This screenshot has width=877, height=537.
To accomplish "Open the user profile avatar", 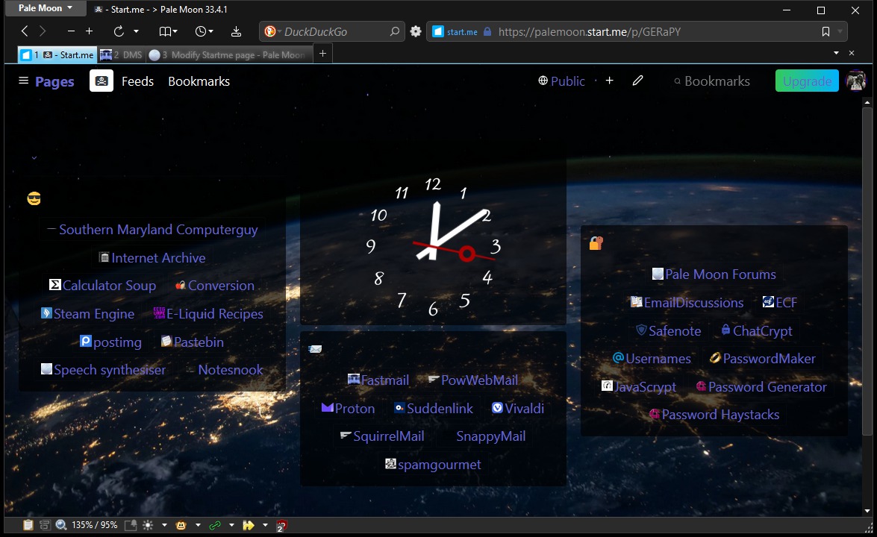I will coord(856,81).
